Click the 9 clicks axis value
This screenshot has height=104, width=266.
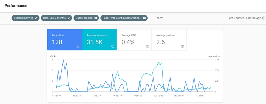[x=52, y=60]
